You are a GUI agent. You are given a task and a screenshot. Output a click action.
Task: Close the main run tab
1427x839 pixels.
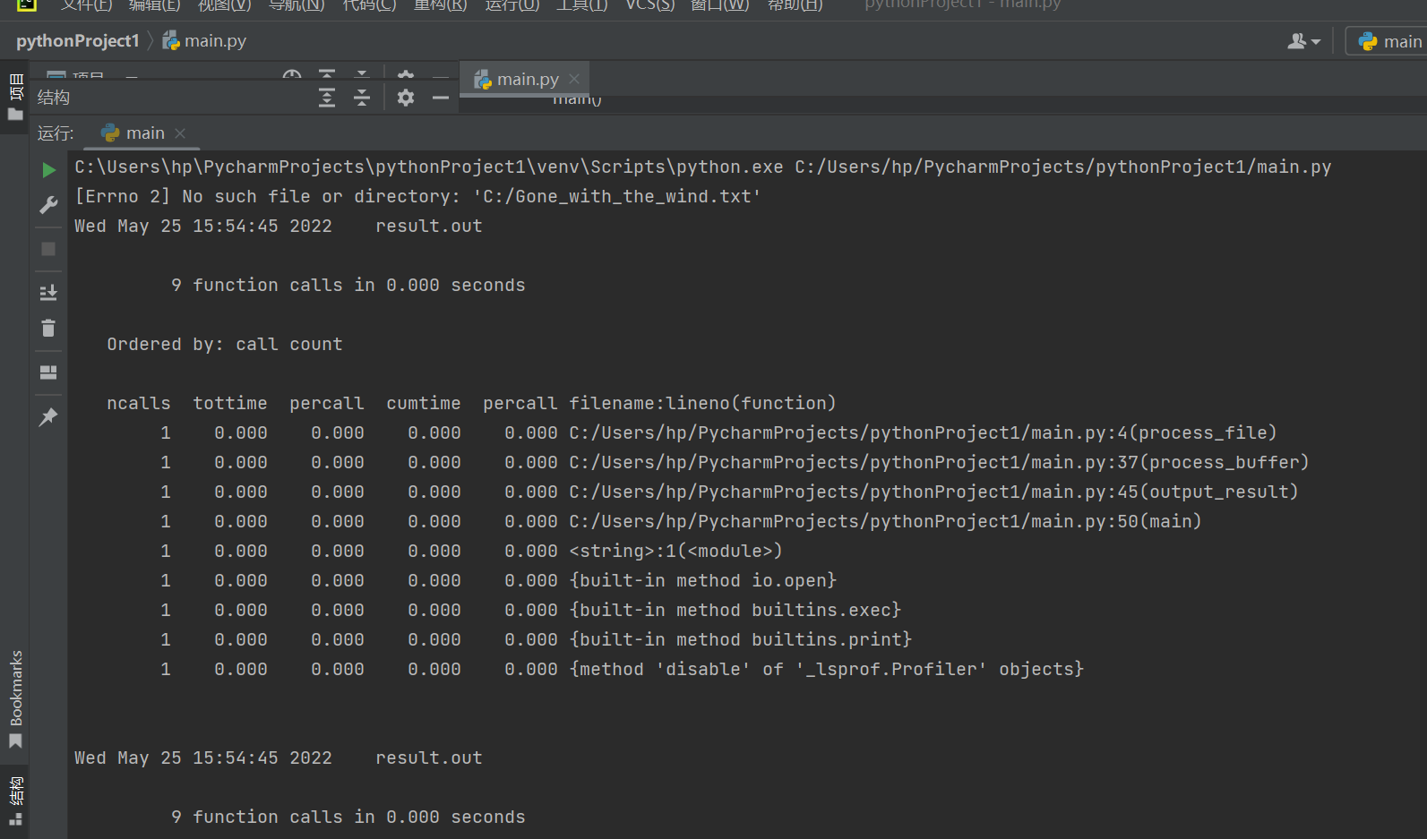[x=180, y=133]
